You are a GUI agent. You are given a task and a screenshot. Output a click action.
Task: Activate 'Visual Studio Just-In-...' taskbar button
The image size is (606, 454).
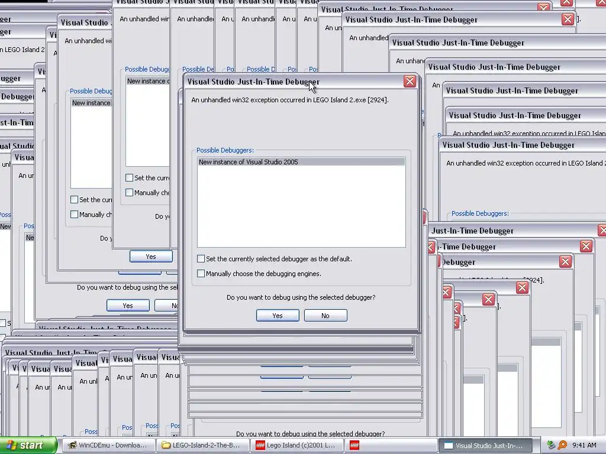click(485, 445)
